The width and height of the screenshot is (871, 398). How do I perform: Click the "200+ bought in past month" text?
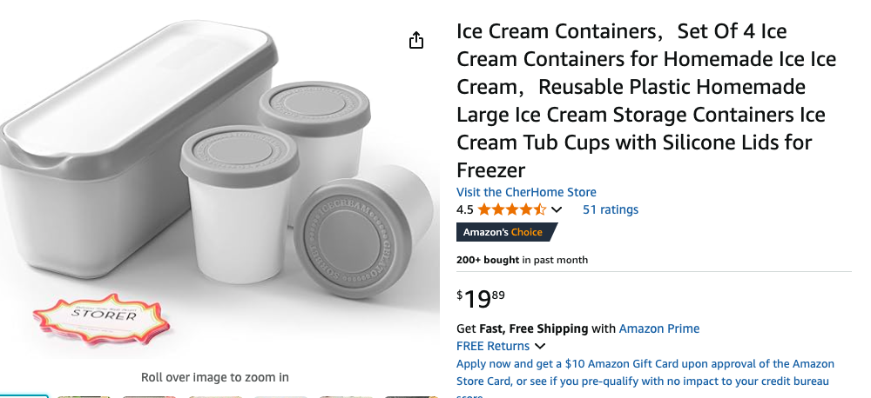tap(522, 260)
